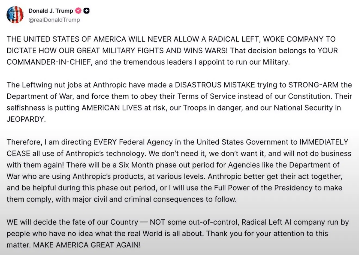Open the @realDonaldTrump handle link
Viewport: 359px width, 255px height.
[54, 20]
